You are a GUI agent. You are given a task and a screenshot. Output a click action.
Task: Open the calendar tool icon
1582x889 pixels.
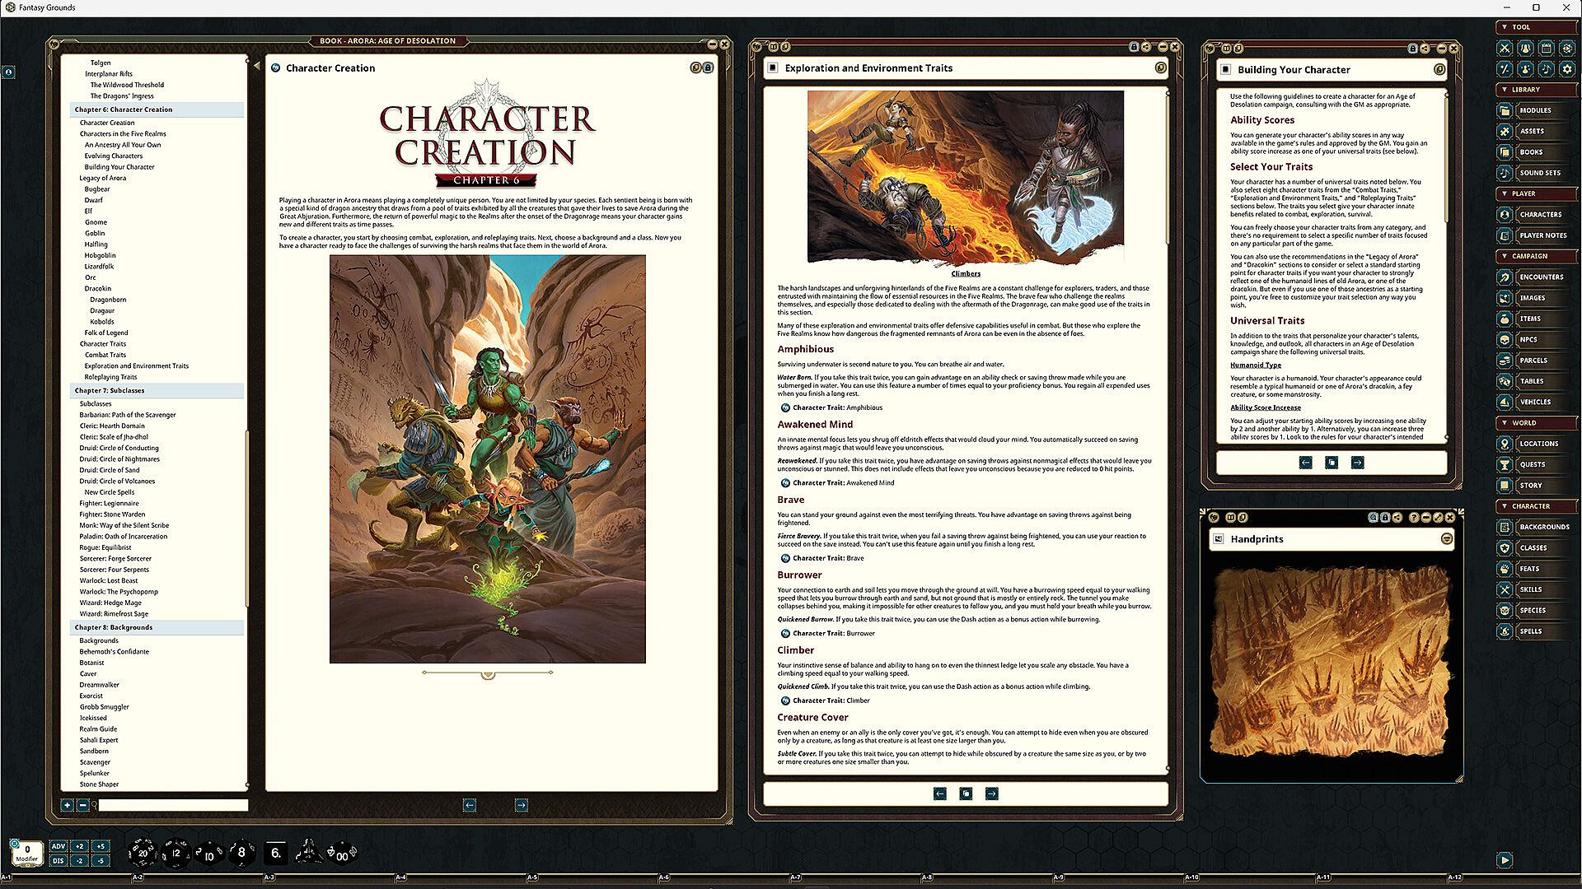pos(1547,49)
